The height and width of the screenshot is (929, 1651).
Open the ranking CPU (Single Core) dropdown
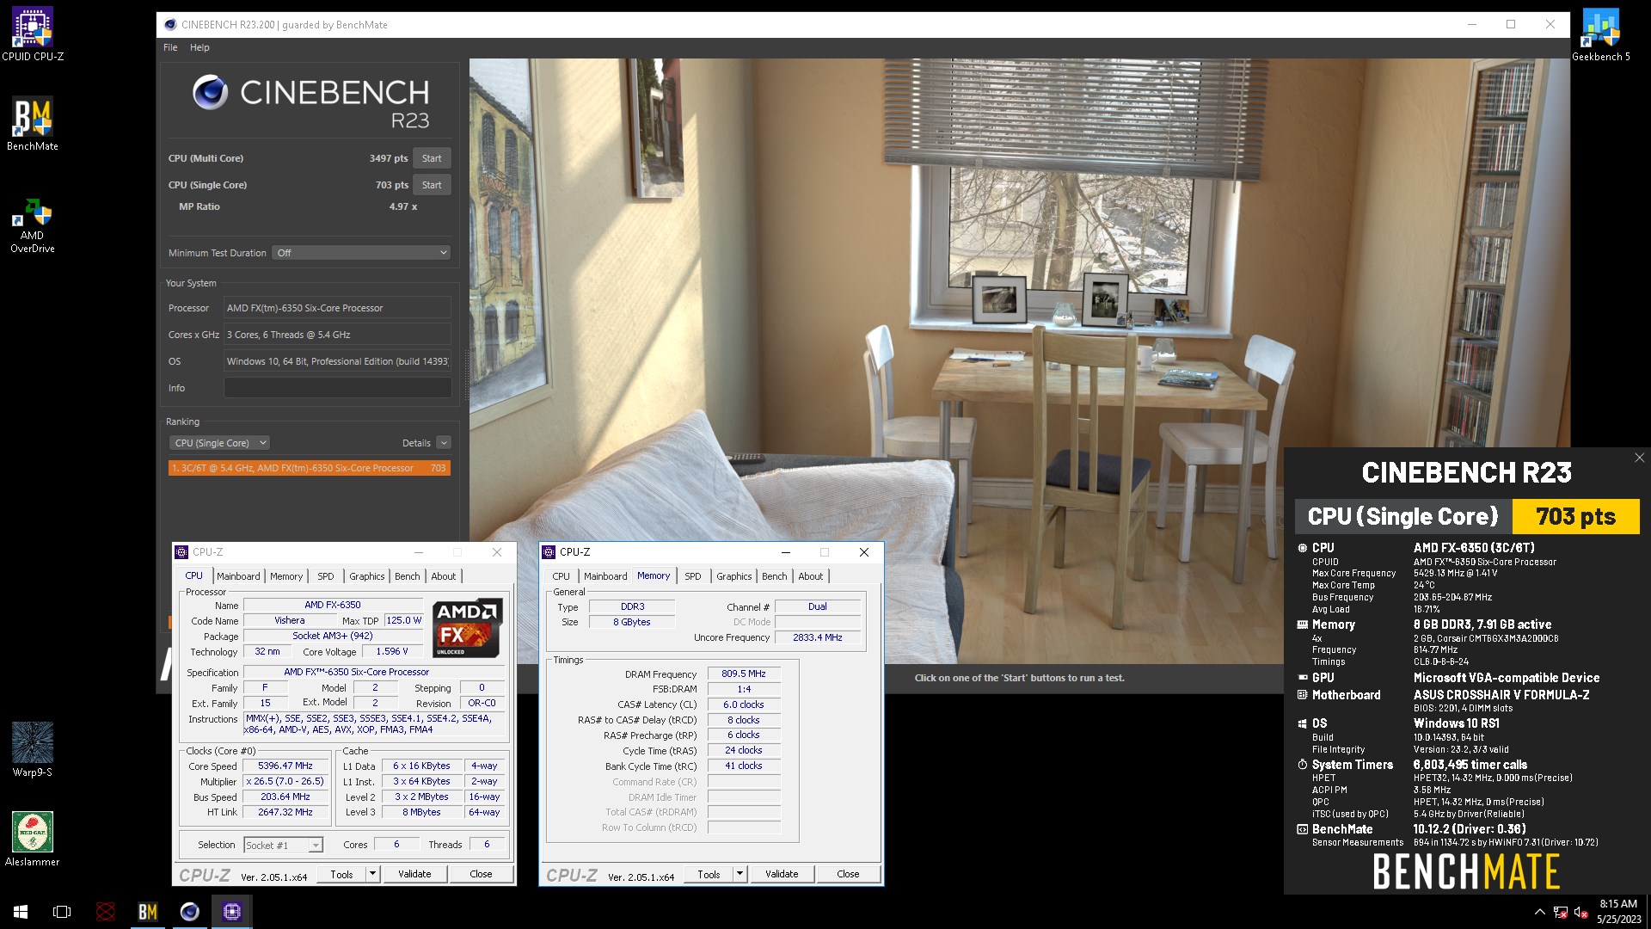click(x=219, y=443)
